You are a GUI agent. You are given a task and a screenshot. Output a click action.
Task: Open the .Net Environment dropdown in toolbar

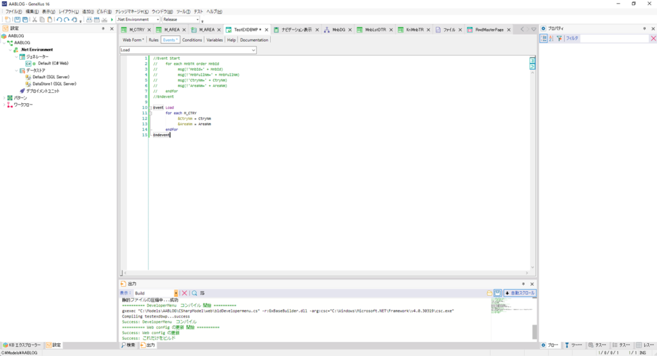(158, 20)
